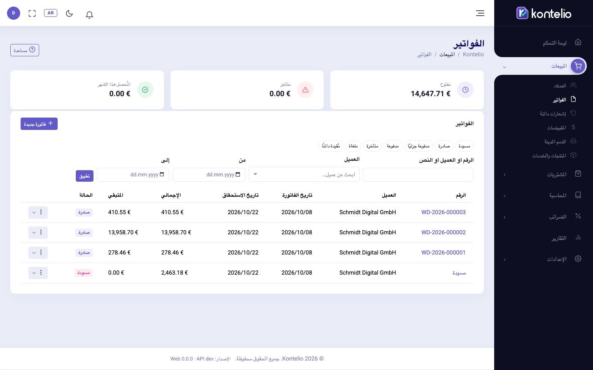The image size is (593, 370).
Task: Click the document icon beside sidebar الفواتير
Action: 573,99
